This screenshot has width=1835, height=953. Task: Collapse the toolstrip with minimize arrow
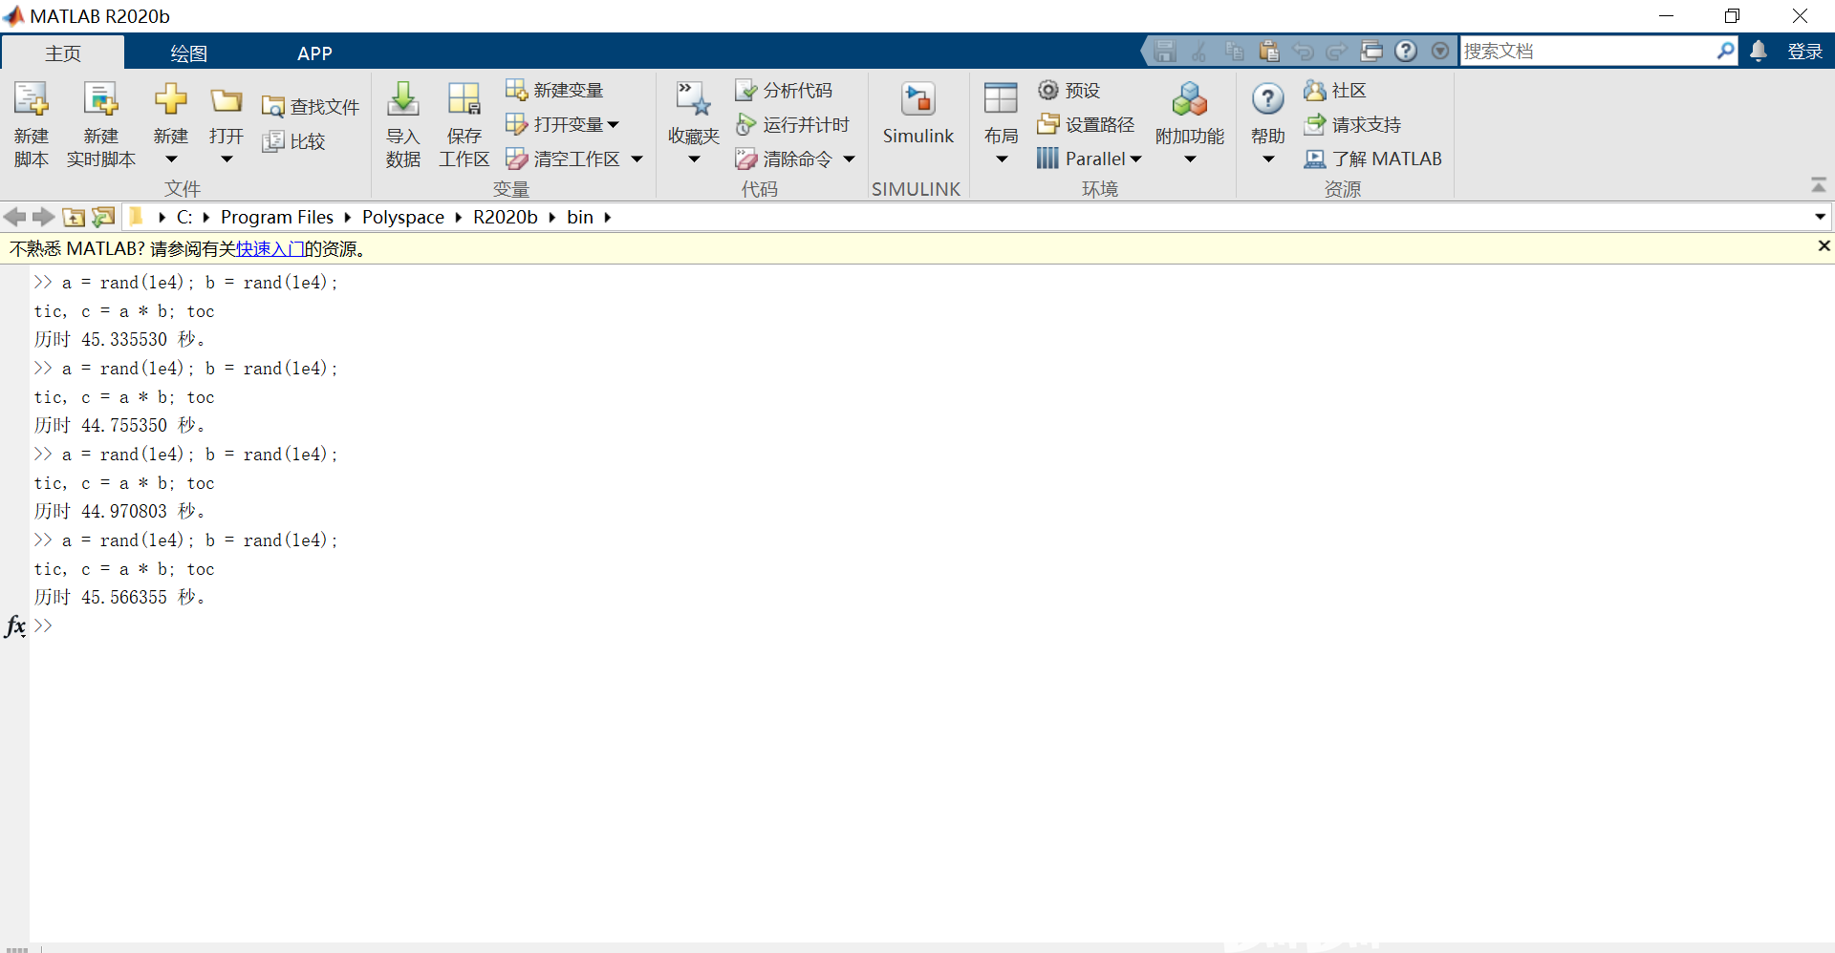click(1819, 184)
